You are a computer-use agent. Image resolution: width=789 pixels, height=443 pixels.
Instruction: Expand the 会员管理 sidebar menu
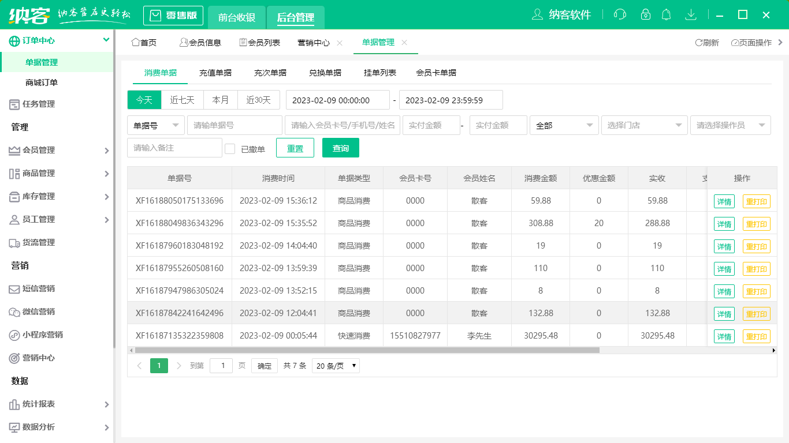(39, 150)
